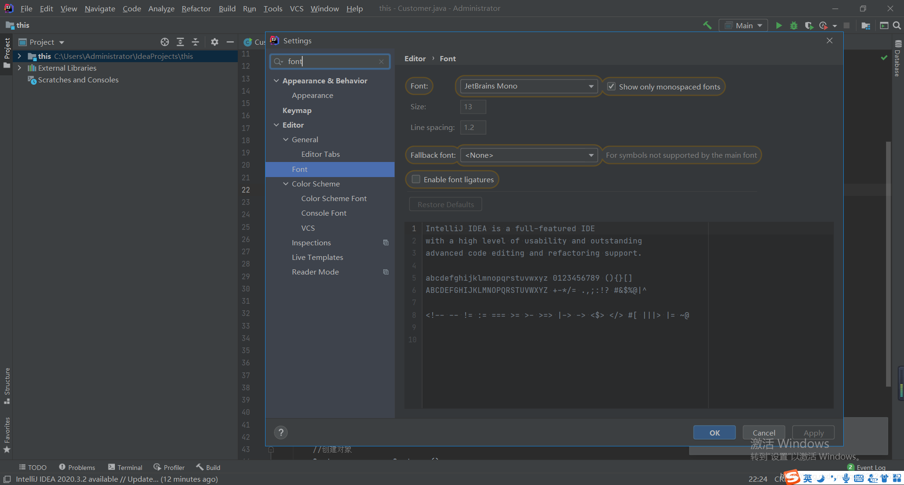Image resolution: width=904 pixels, height=485 pixels.
Task: Hide the Project tool window
Action: 230,42
